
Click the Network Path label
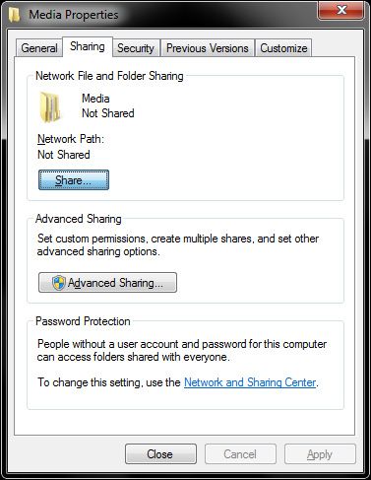pyautogui.click(x=71, y=139)
